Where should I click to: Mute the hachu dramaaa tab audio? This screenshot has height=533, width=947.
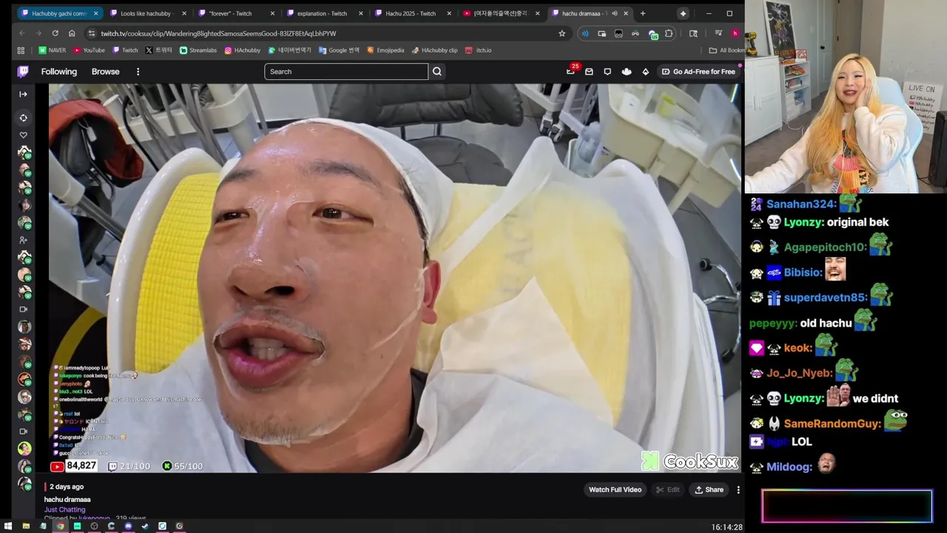pyautogui.click(x=614, y=13)
